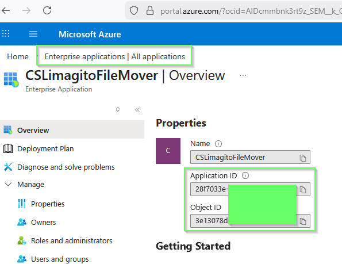Open the Azure portal hamburger menu

point(33,34)
